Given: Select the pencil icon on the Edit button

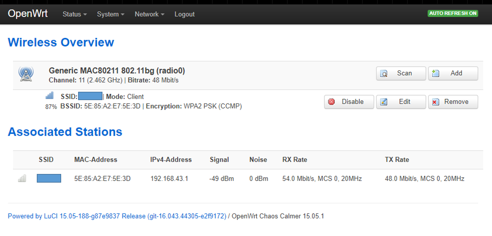Looking at the screenshot, I should point(384,102).
